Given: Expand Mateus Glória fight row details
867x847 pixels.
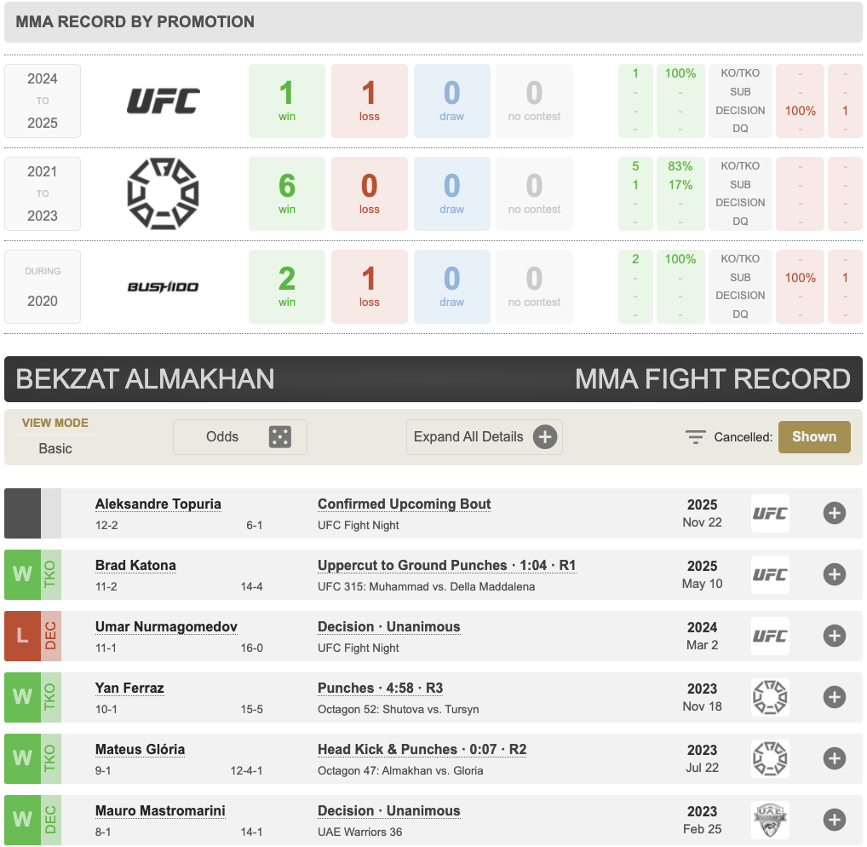Looking at the screenshot, I should tap(834, 758).
